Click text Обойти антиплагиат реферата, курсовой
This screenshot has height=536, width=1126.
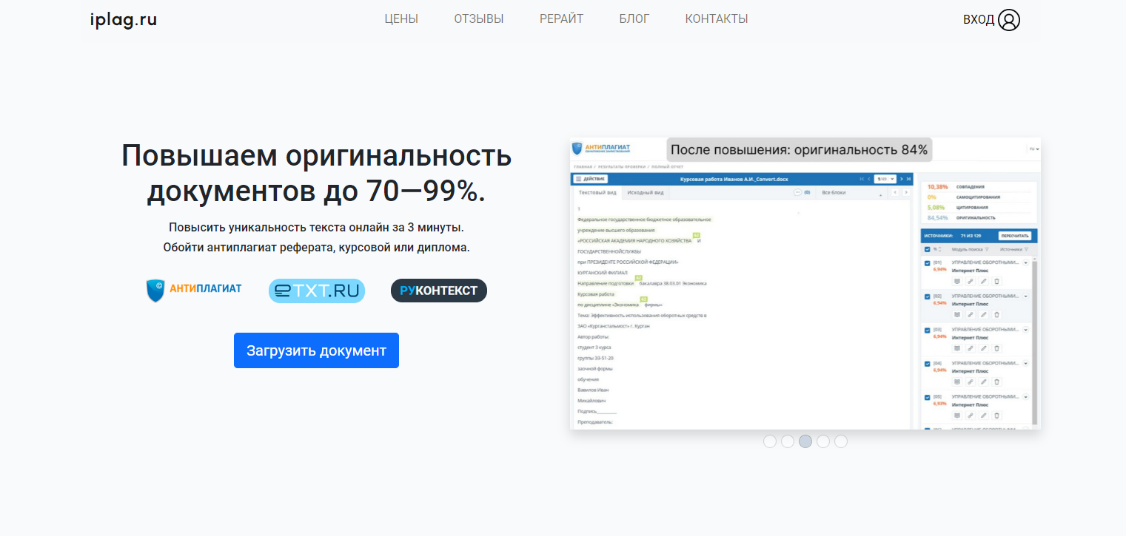[317, 247]
